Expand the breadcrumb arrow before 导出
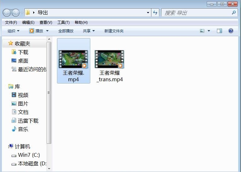Screen dimensions: 241x172 (x=34, y=12)
